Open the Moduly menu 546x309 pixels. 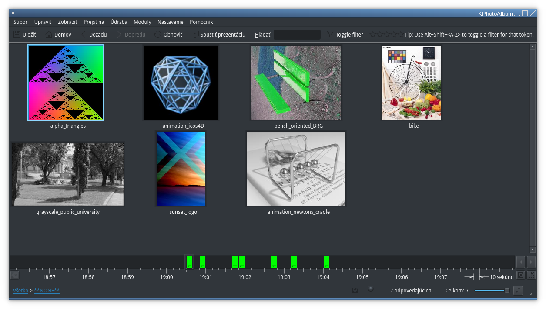[x=142, y=22]
